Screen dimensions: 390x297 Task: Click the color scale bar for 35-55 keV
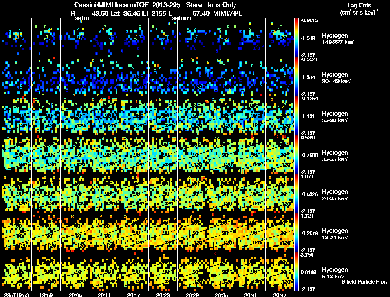pyautogui.click(x=296, y=155)
